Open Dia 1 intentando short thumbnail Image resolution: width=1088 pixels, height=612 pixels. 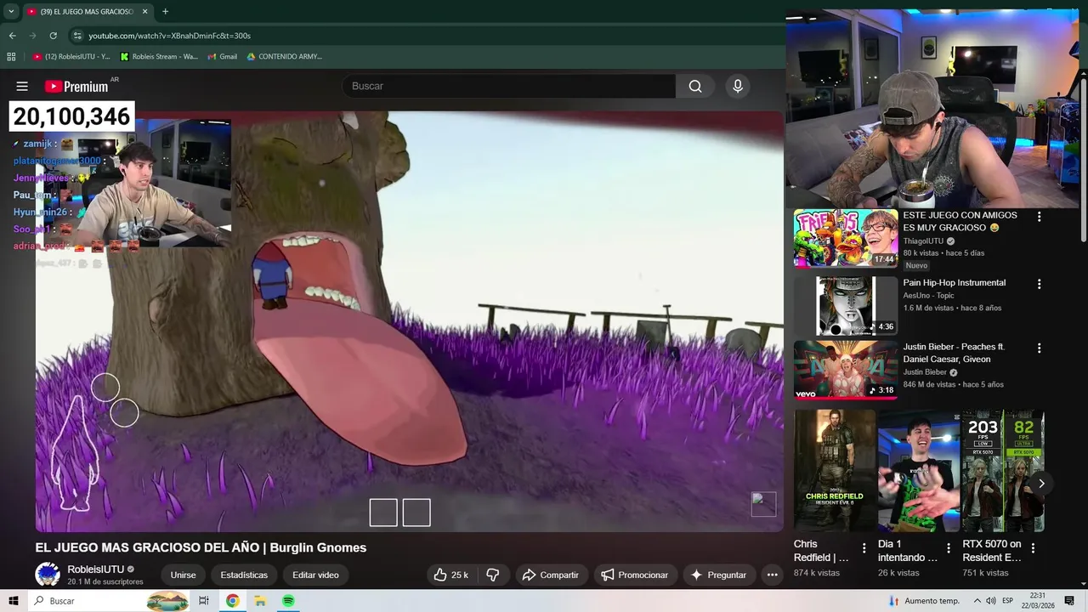[x=919, y=470]
